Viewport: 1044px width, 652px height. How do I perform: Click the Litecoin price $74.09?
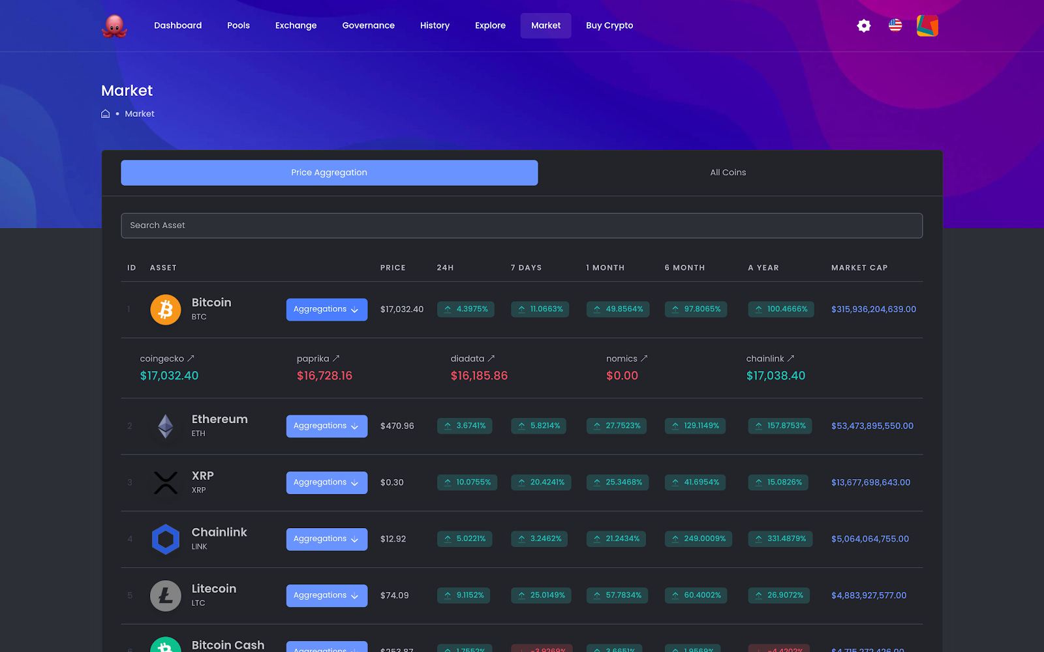[394, 595]
